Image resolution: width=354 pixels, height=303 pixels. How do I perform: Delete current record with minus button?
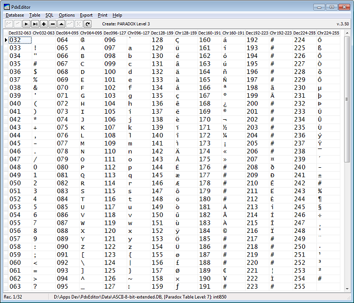(x=53, y=24)
